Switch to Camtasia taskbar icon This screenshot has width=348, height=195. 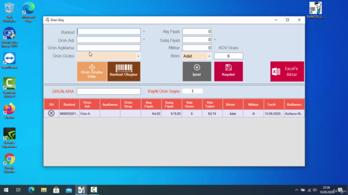point(94,190)
